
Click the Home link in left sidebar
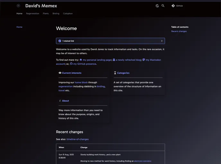point(19,27)
